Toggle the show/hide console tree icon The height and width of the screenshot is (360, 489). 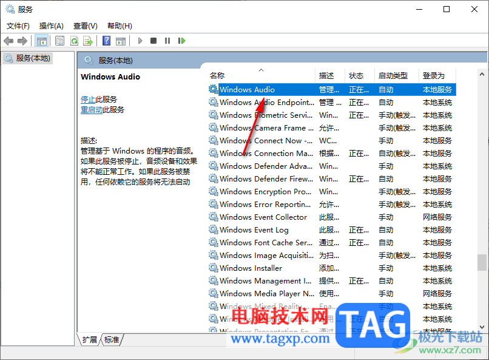point(41,41)
